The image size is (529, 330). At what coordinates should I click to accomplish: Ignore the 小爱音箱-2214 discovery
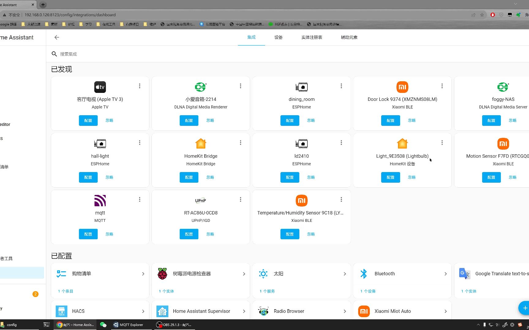point(210,120)
